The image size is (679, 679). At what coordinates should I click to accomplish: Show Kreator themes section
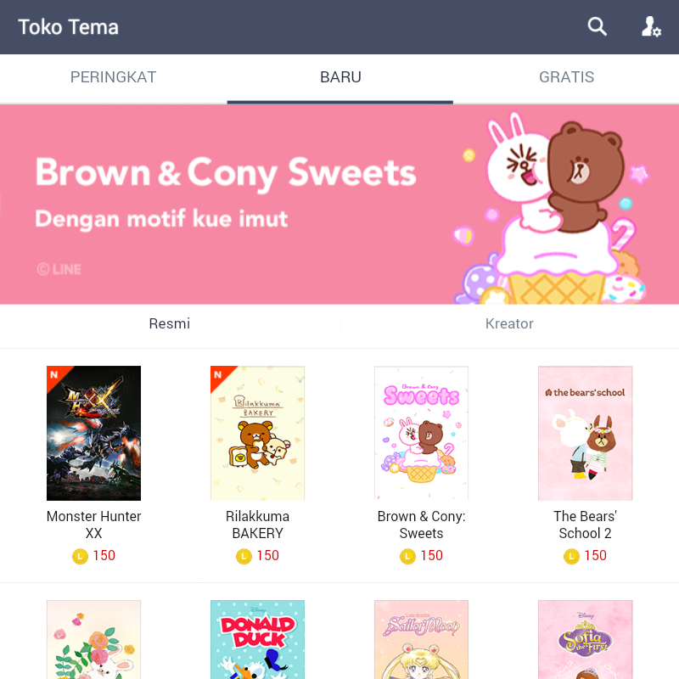click(x=510, y=324)
